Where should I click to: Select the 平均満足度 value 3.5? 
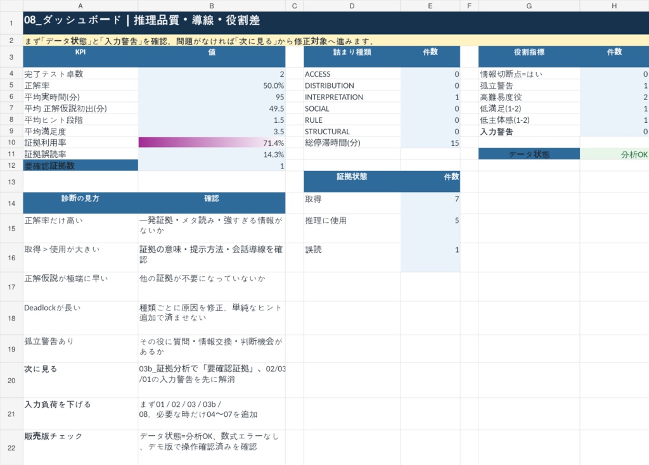click(212, 131)
